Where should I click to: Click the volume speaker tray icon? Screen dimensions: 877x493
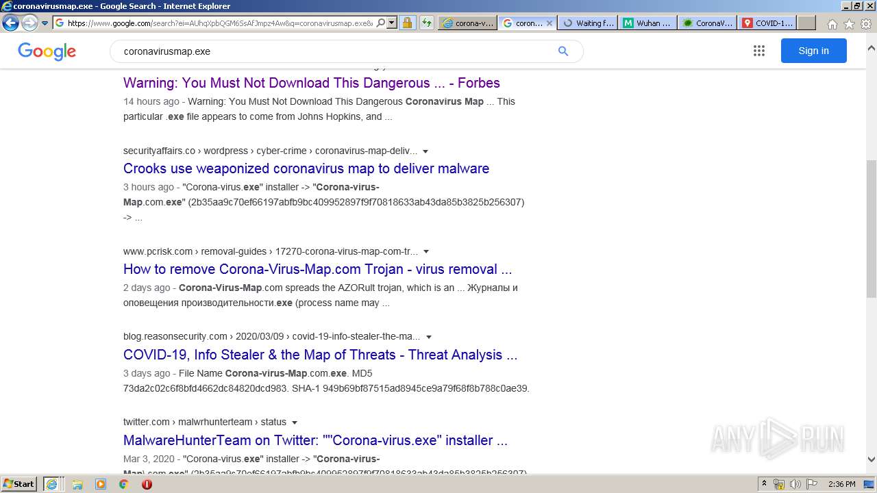coord(795,484)
